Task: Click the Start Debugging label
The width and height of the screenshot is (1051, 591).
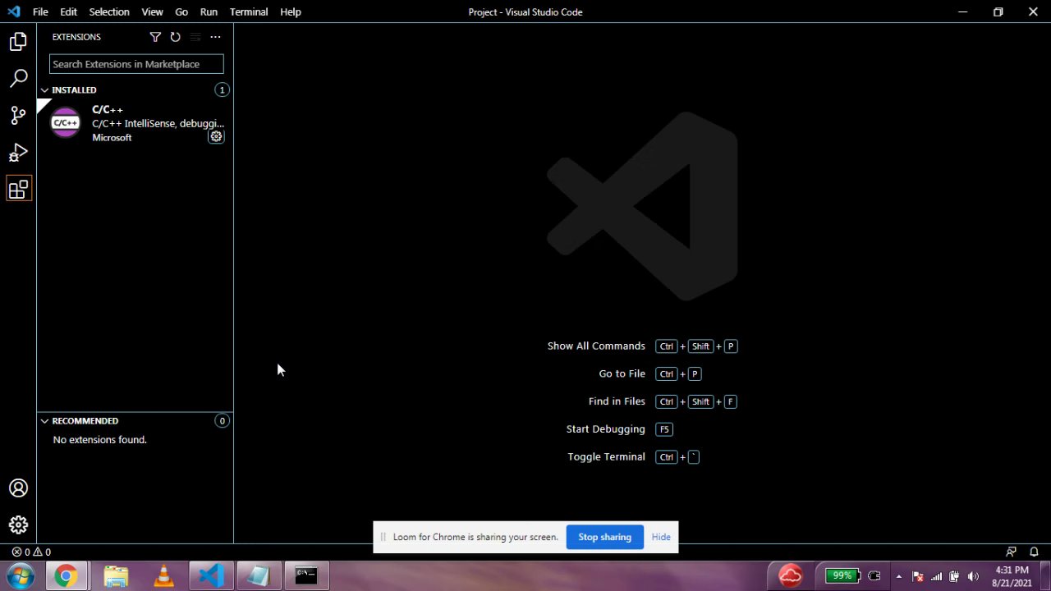Action: 605,429
